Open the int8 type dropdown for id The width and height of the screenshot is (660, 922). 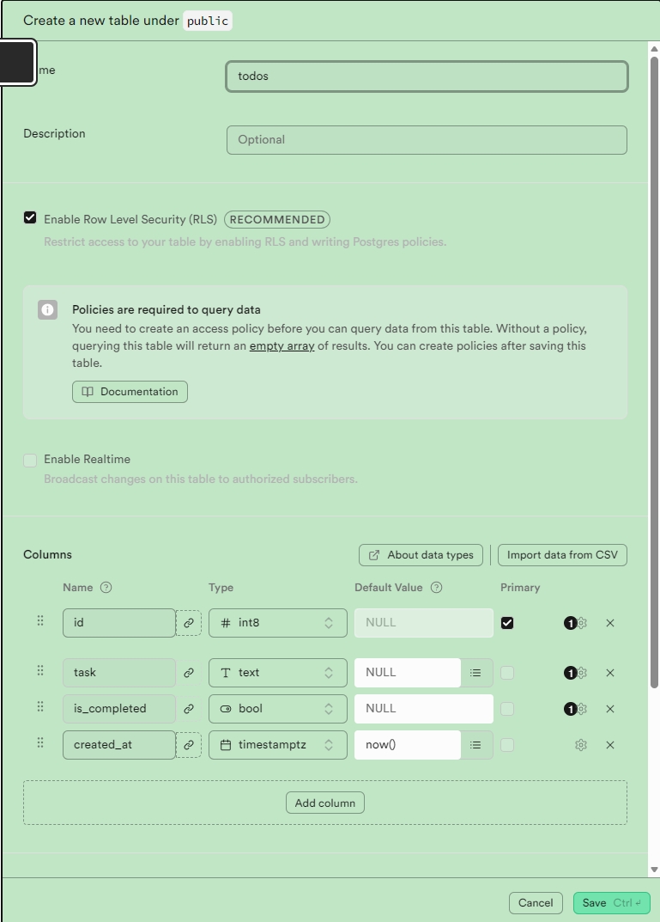tap(278, 623)
